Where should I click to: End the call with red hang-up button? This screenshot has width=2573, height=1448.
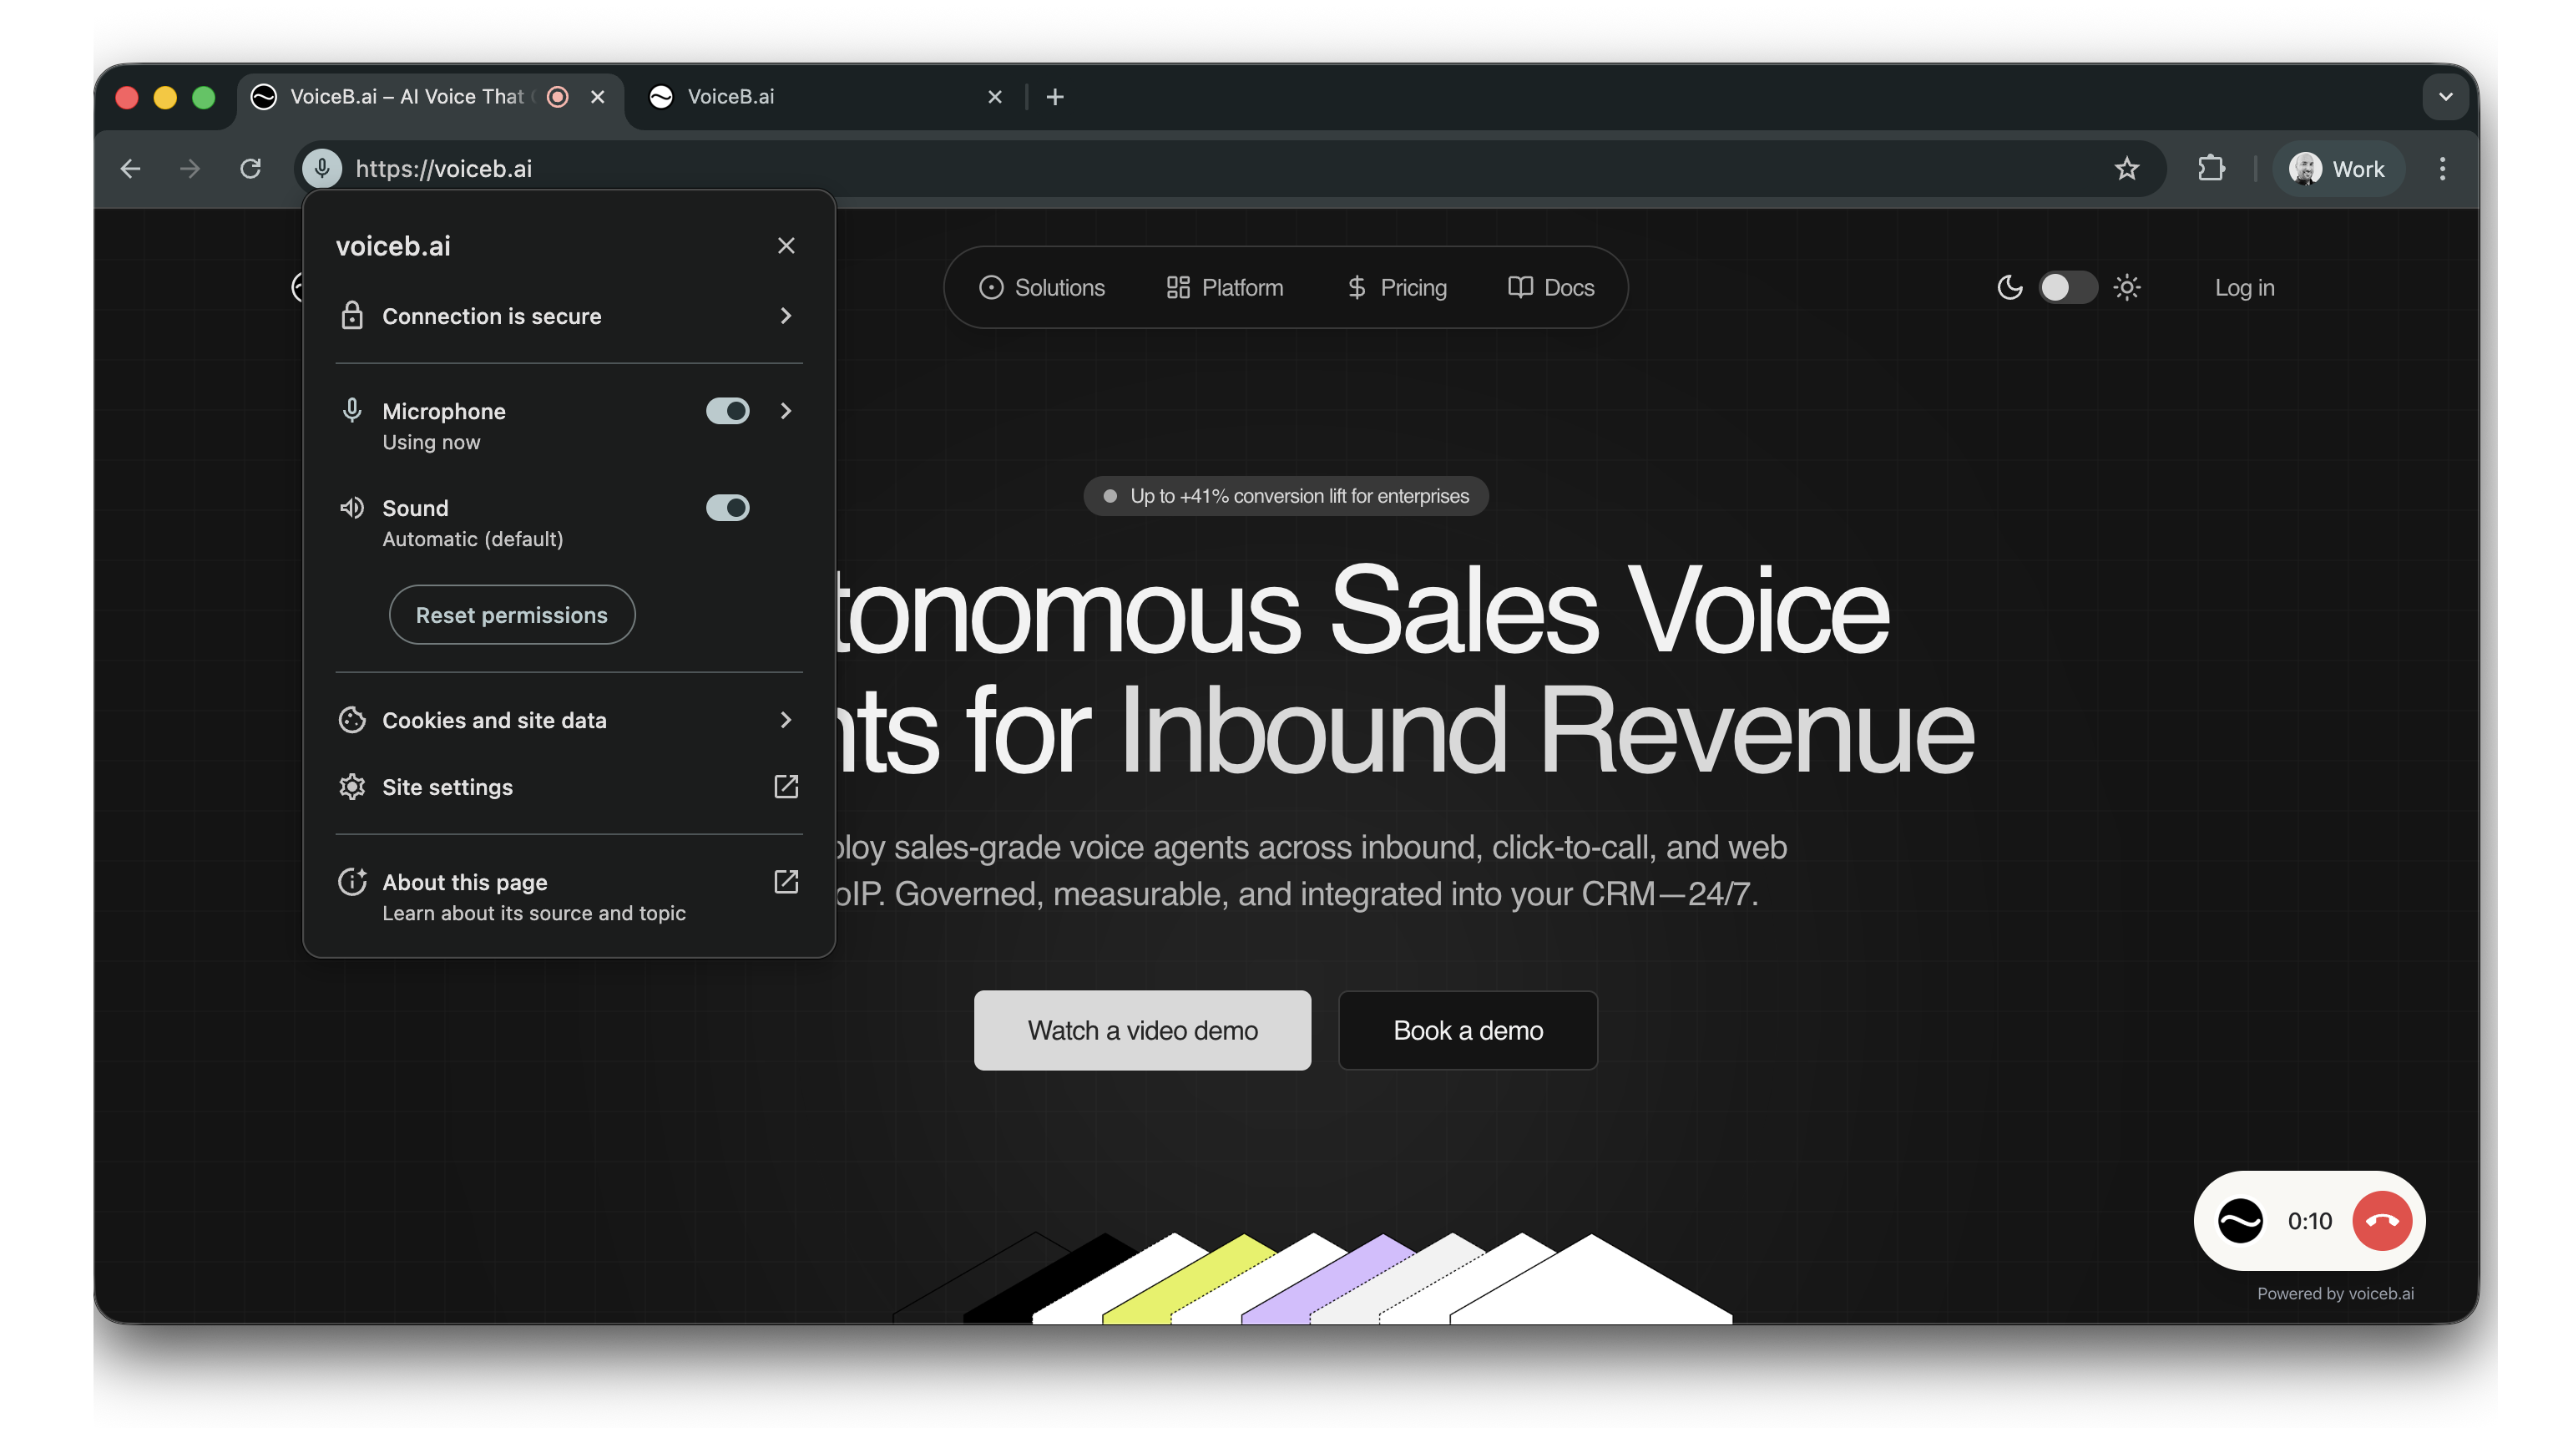pyautogui.click(x=2381, y=1220)
